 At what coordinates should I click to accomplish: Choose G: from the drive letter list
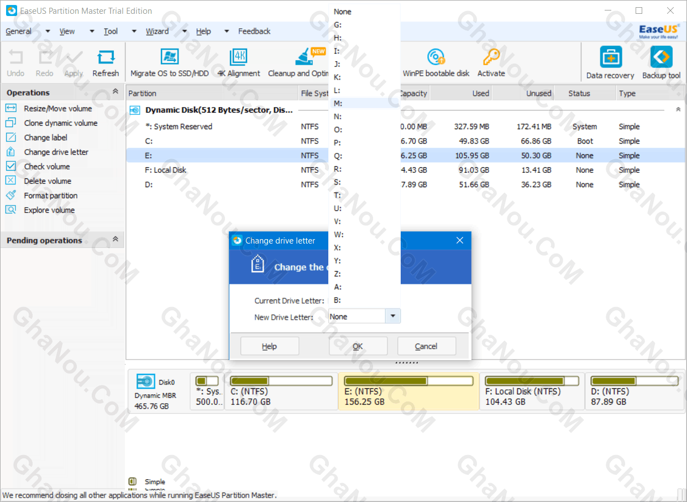click(365, 25)
